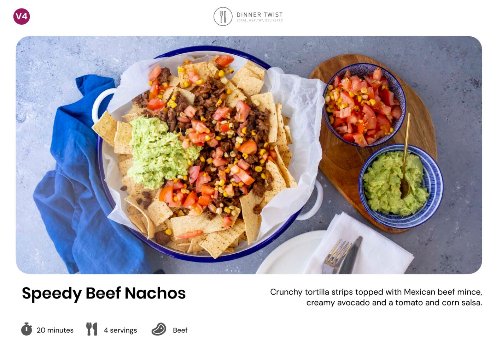Viewport: 496px width, 350px height.
Task: Click the Dinner Twist fork logo
Action: coord(223,17)
